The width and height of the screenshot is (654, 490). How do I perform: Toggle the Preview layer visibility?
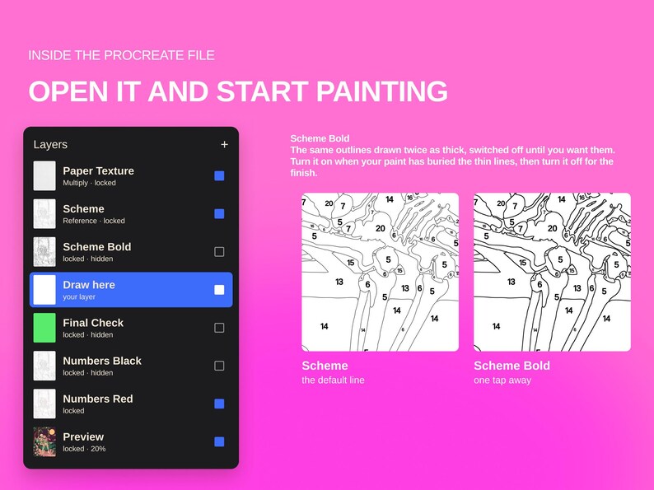tap(219, 441)
